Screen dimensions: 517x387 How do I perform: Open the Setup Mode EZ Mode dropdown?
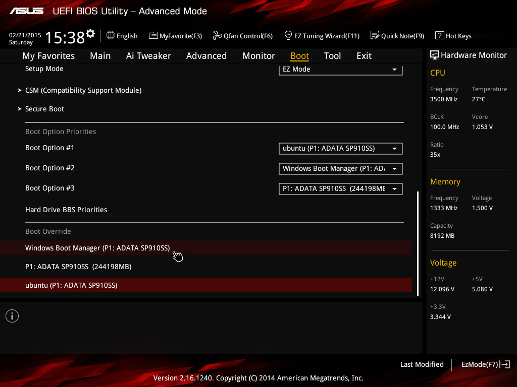point(341,70)
